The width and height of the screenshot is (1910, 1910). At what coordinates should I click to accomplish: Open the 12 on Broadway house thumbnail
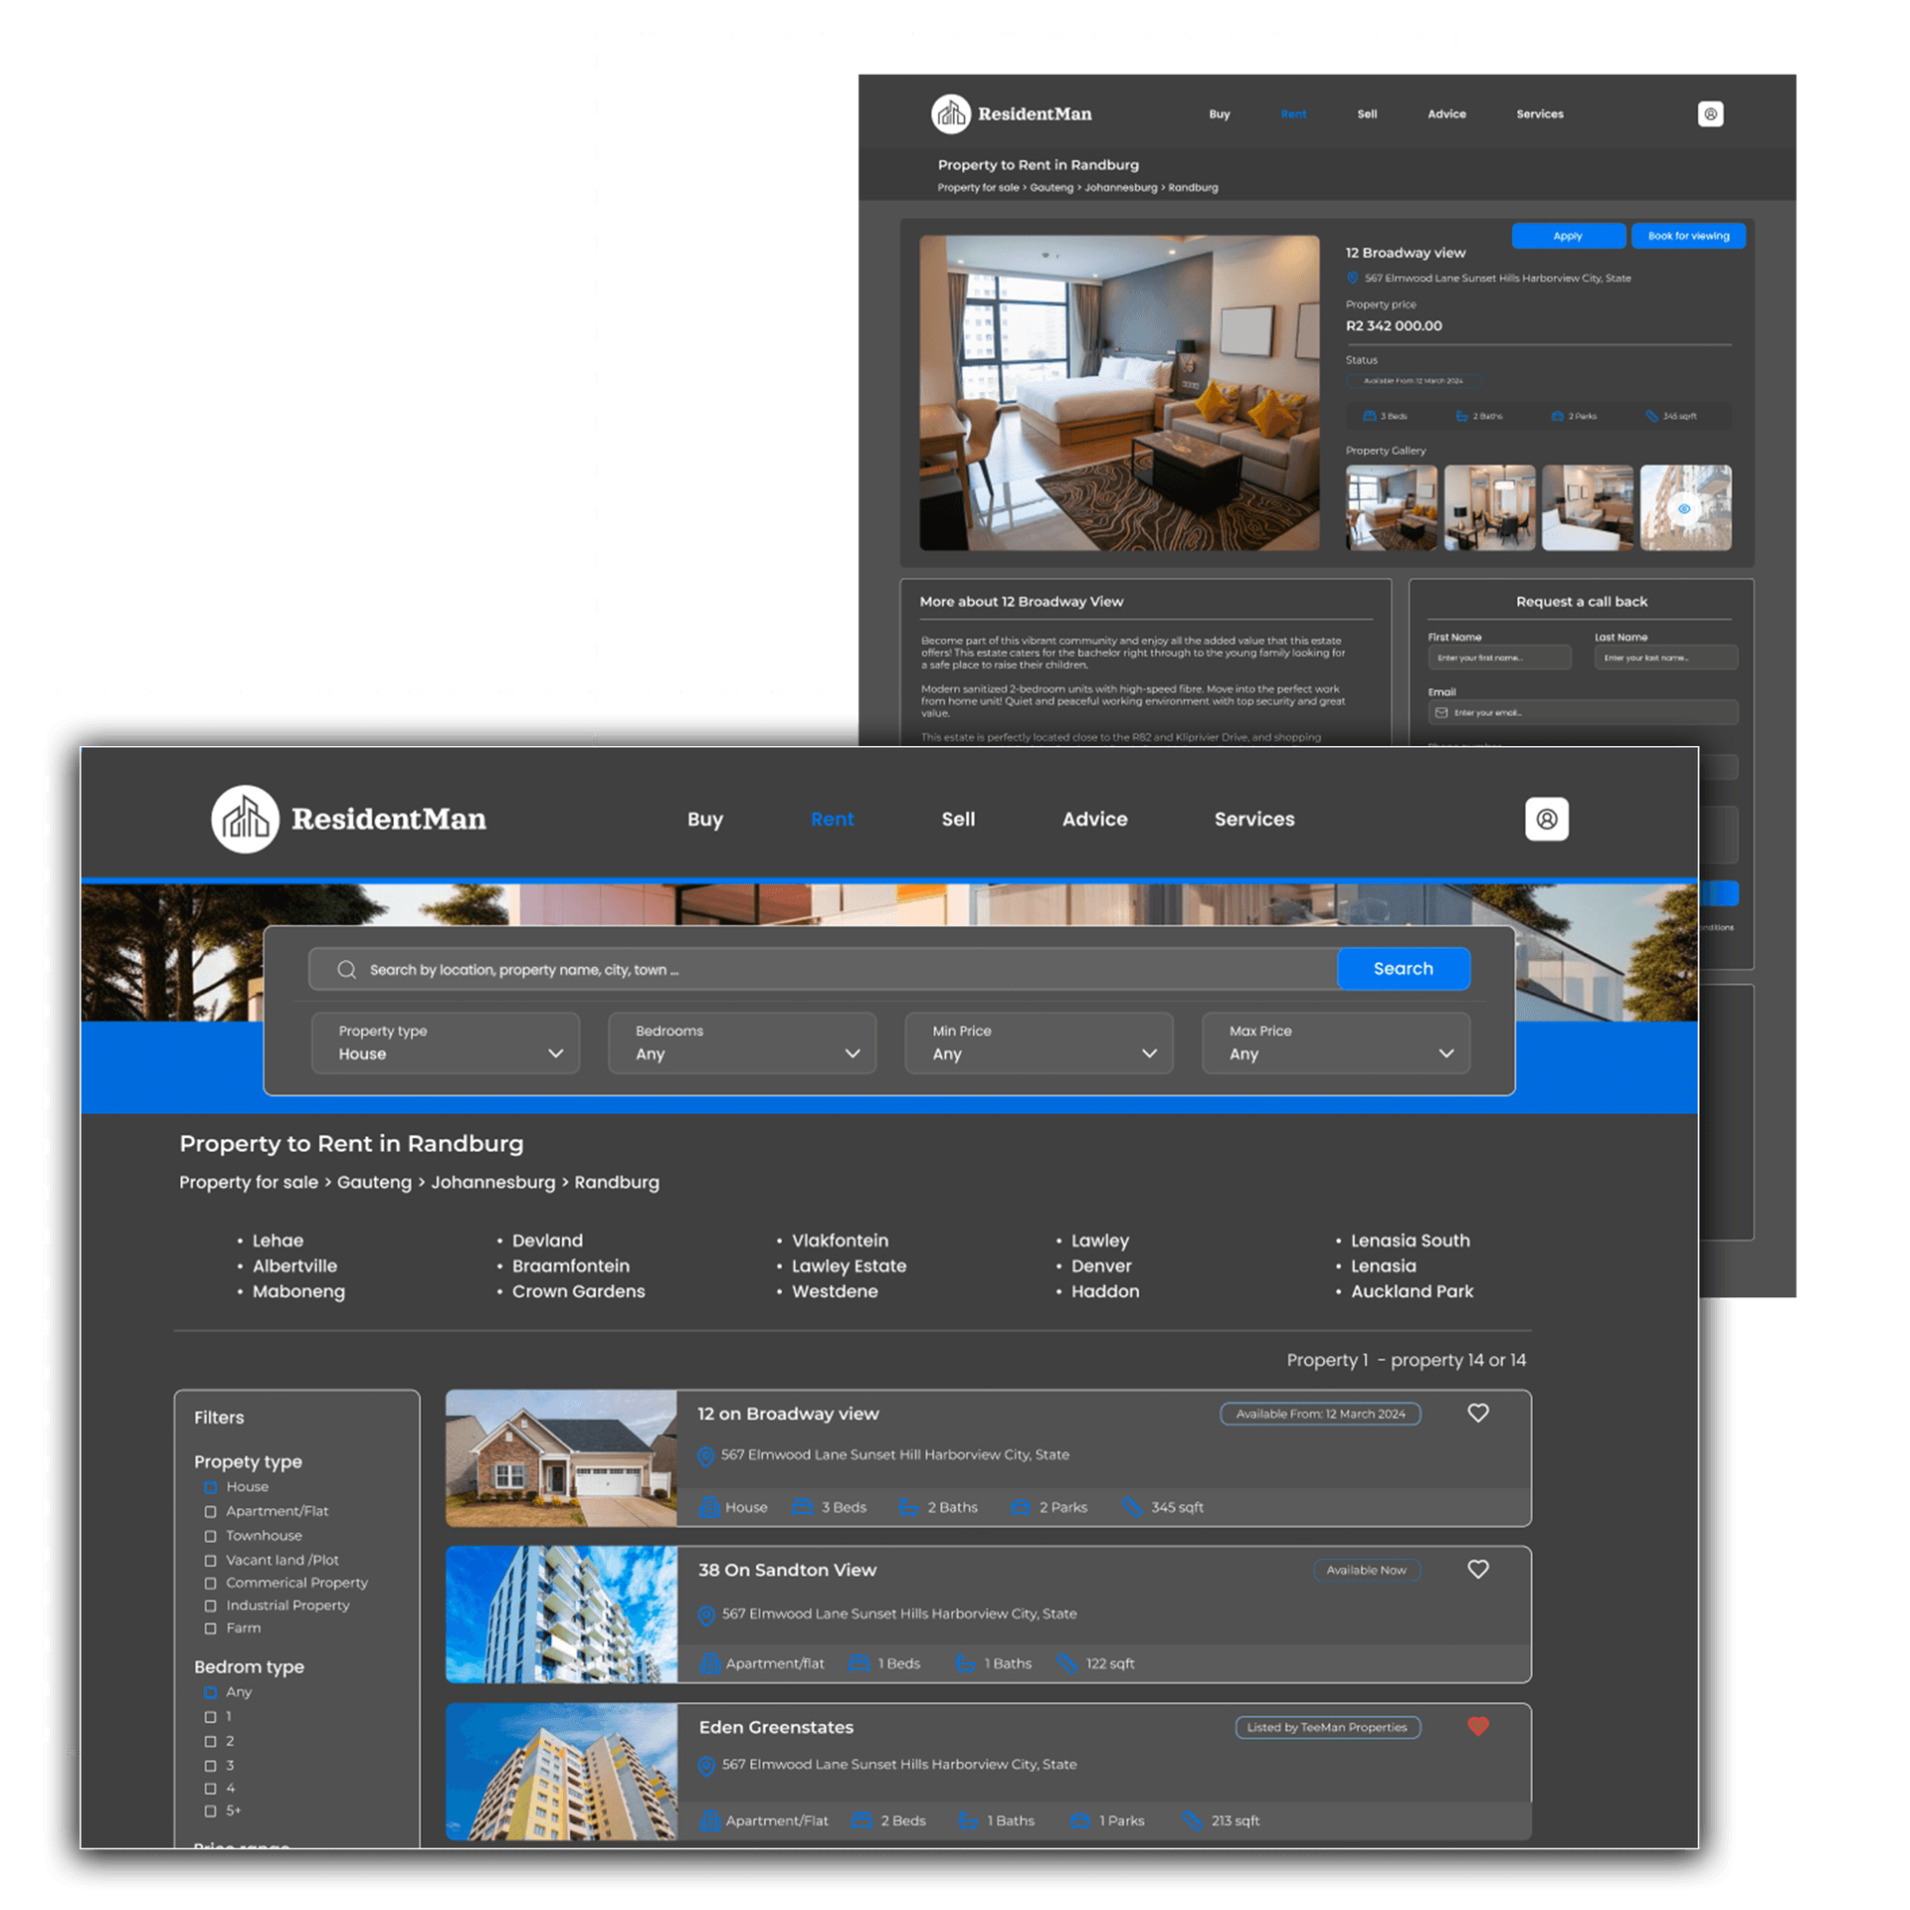[x=561, y=1458]
